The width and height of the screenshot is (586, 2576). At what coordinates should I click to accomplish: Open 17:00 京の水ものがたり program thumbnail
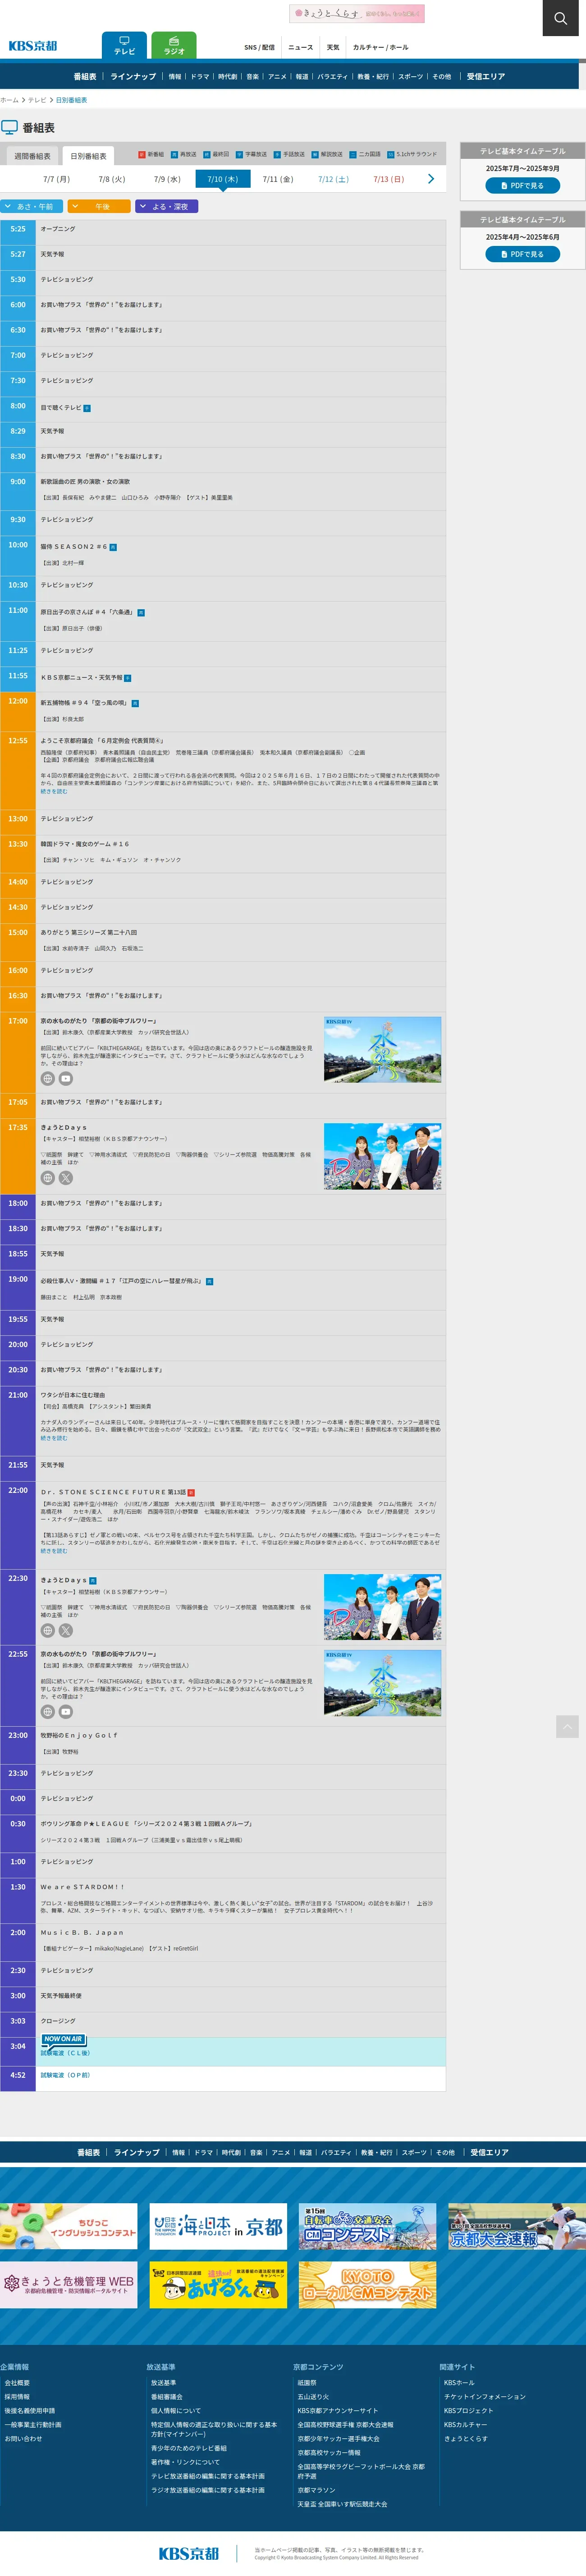pyautogui.click(x=382, y=1050)
